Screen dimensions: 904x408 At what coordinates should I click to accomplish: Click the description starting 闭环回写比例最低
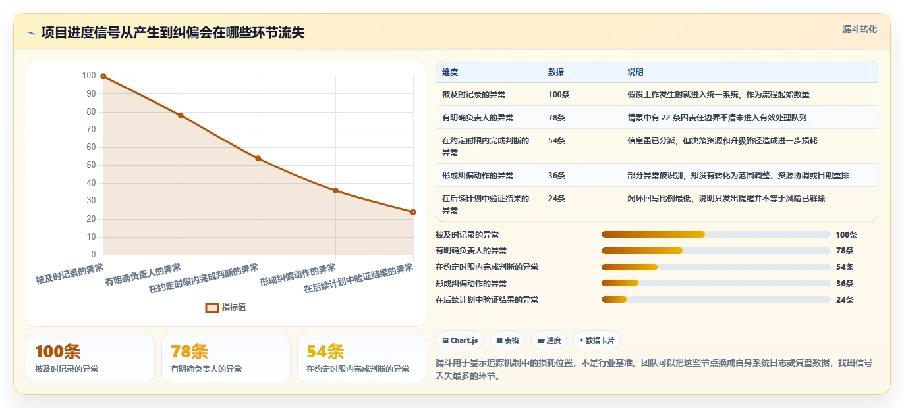point(727,199)
